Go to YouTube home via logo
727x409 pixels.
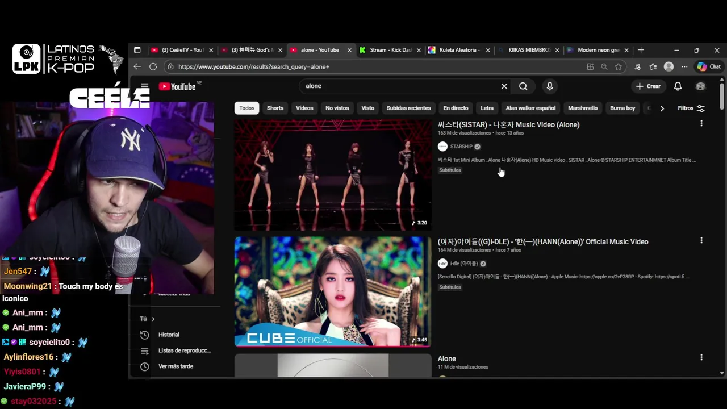coord(177,86)
